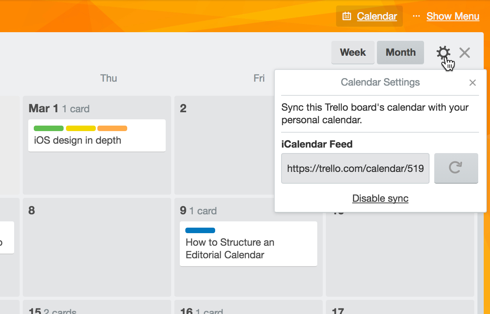Click the green label on iOS design card
This screenshot has height=314, width=490.
(49, 128)
